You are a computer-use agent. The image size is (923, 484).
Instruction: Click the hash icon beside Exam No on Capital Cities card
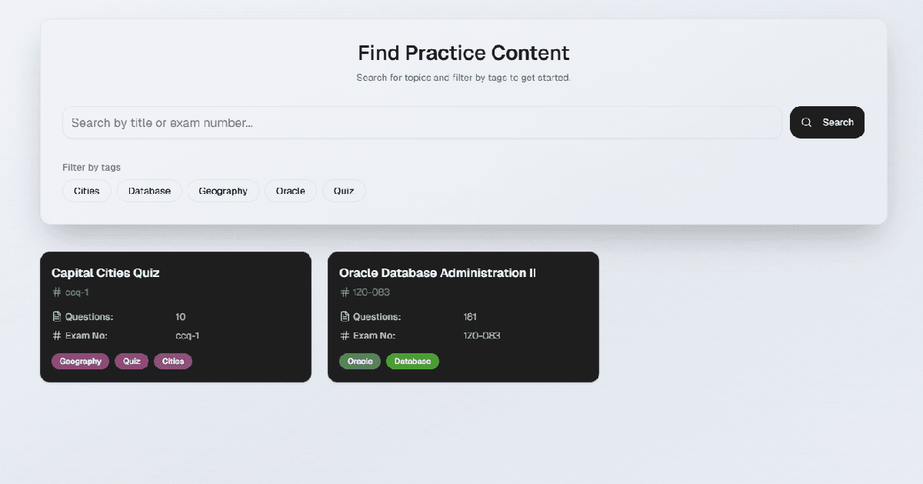tap(55, 335)
